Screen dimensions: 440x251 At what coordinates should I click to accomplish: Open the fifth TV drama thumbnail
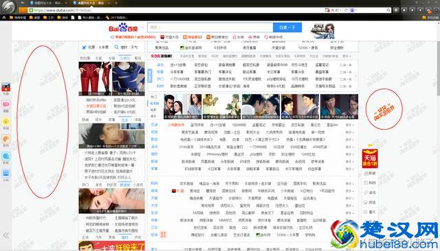coord(339,106)
